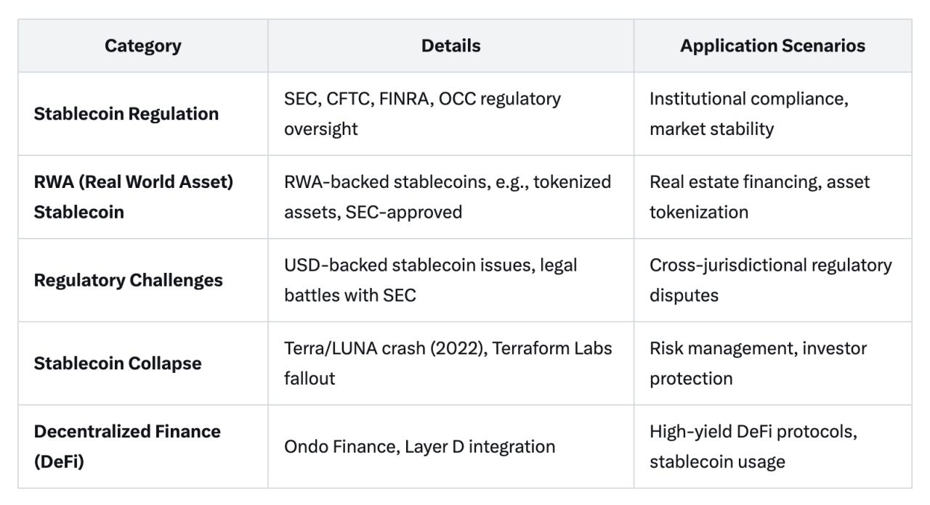Select the Regulatory Challenges row label
930x505 pixels.
128,280
